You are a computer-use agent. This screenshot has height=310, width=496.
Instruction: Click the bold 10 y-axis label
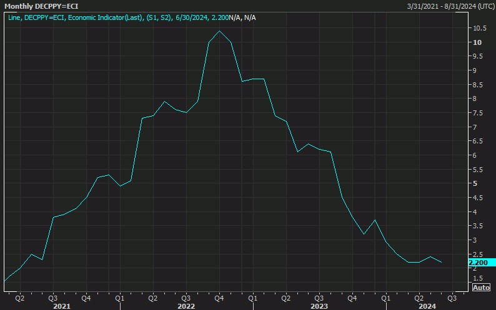click(477, 42)
